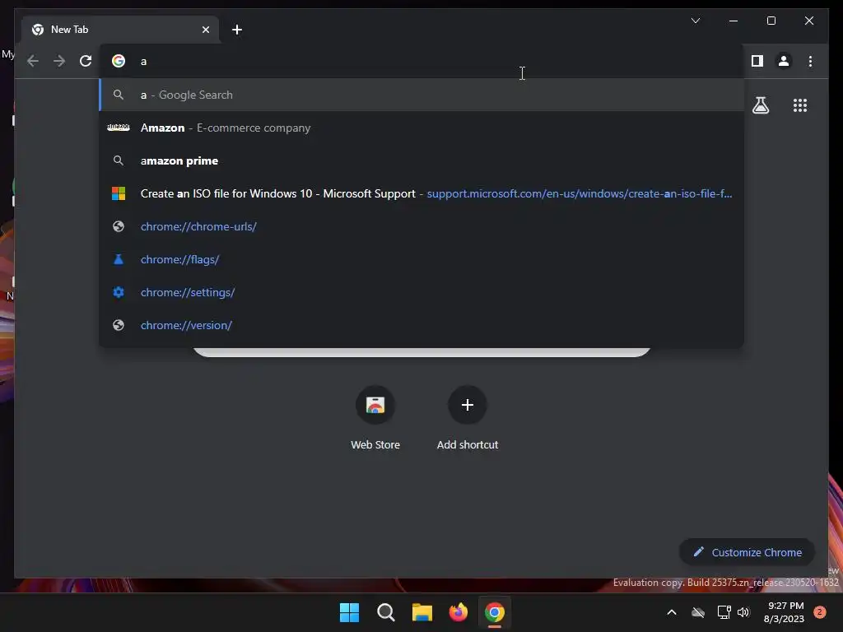Open the tab search chevron
The height and width of the screenshot is (632, 843).
[696, 21]
